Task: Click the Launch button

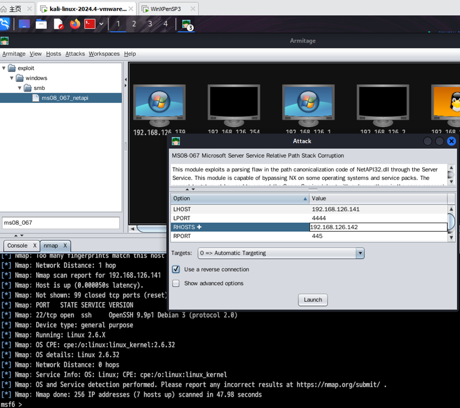Action: [x=313, y=300]
